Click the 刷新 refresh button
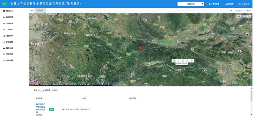This screenshot has width=255, height=122. click(55, 90)
